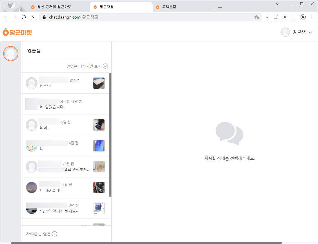This screenshot has height=244, width=318.
Task: Open the browser profile account icon
Action: 303,17
